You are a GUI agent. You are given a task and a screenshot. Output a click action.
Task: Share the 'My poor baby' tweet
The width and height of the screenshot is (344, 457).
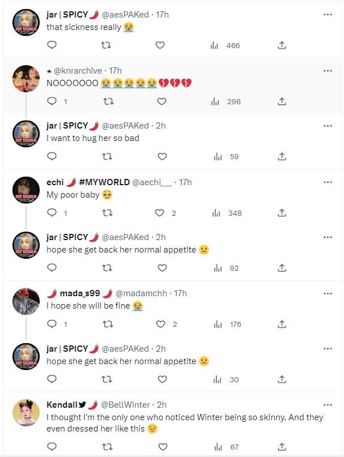click(x=282, y=213)
